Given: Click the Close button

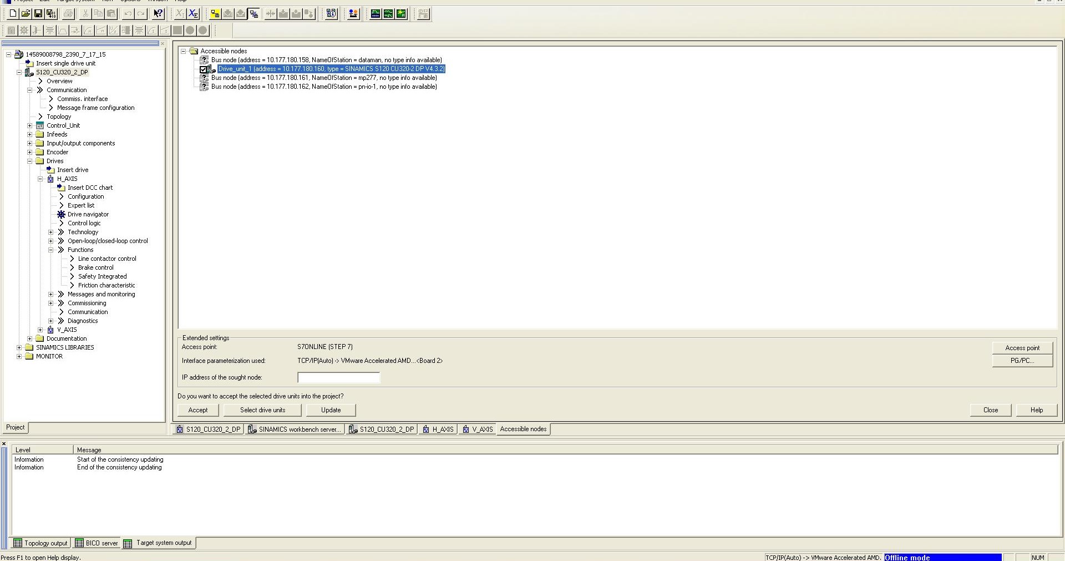Looking at the screenshot, I should pyautogui.click(x=991, y=410).
